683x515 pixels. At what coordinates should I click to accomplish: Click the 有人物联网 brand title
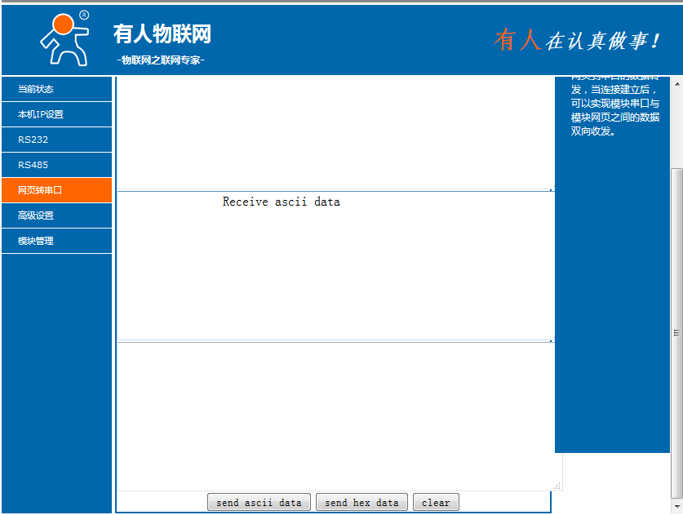coord(162,34)
